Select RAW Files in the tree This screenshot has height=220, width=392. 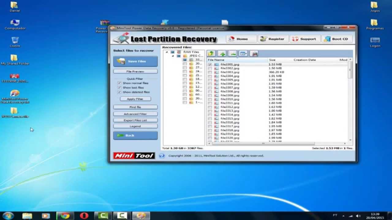tap(191, 52)
